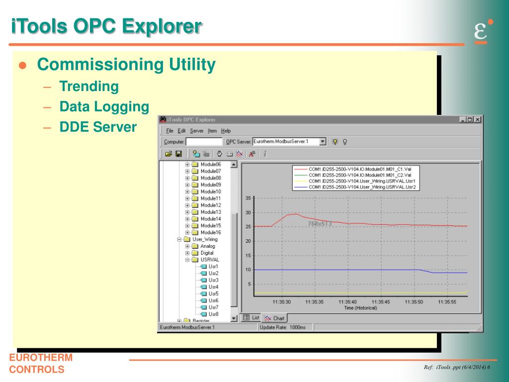Click the font settings A icon
Viewport: 509px width, 382px height.
click(x=252, y=154)
